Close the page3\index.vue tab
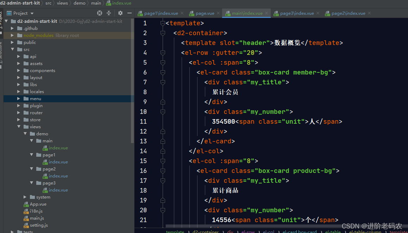Image resolution: width=408 pixels, height=233 pixels. [x=318, y=13]
